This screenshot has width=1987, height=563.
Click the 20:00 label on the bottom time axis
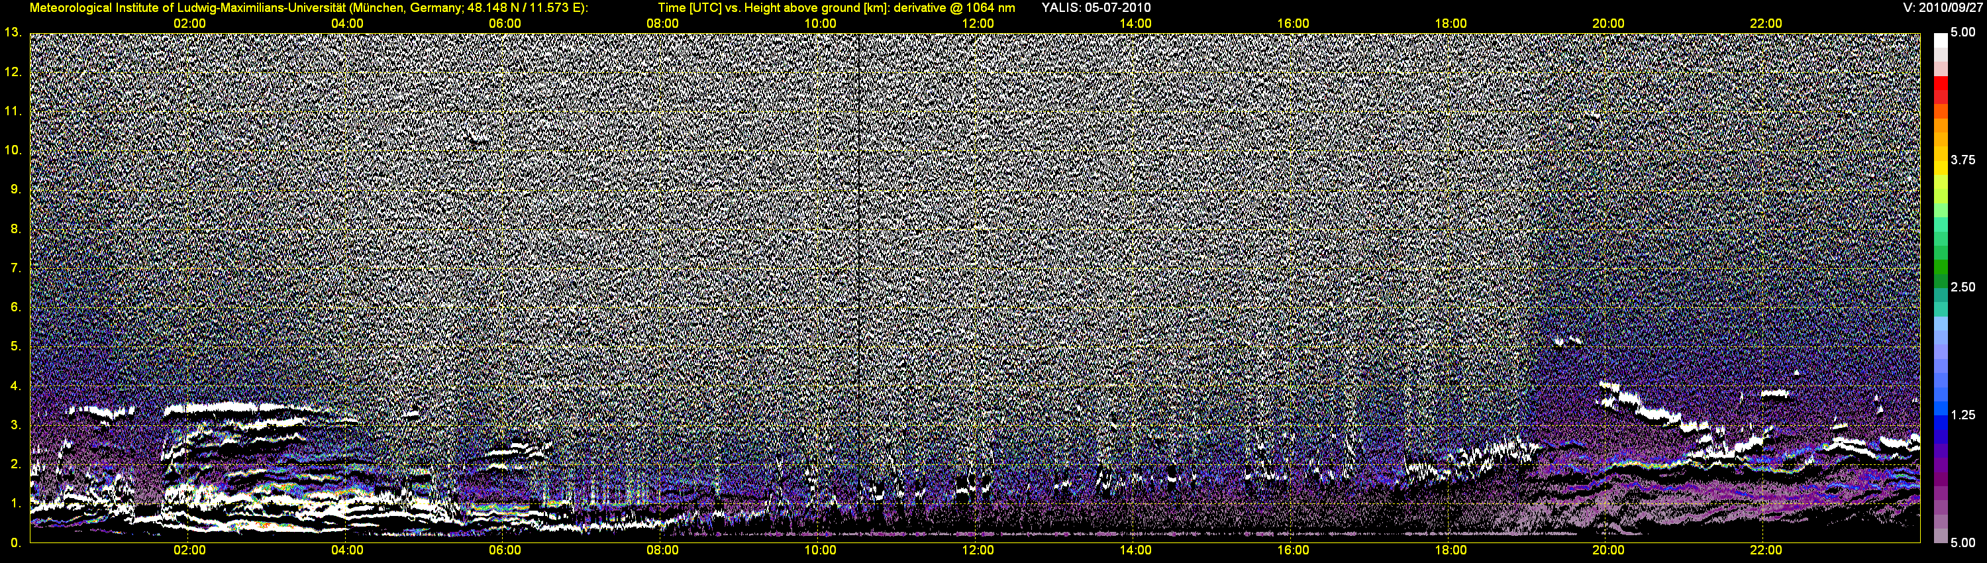click(x=1608, y=550)
